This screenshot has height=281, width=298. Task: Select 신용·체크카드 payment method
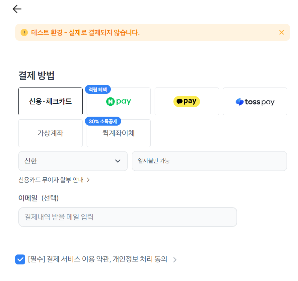tap(50, 101)
